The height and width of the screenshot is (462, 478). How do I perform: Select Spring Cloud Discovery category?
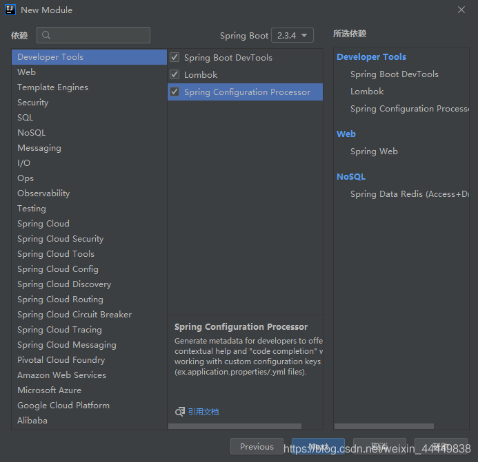click(89, 284)
